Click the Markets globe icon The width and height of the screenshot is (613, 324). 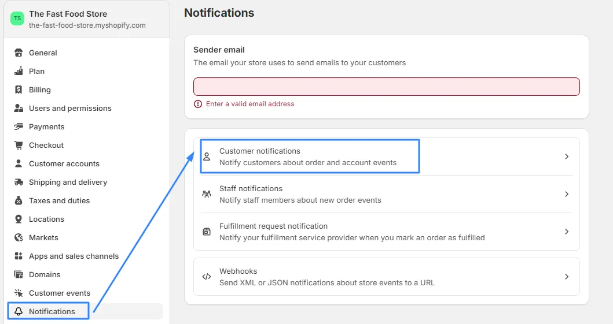pyautogui.click(x=19, y=237)
